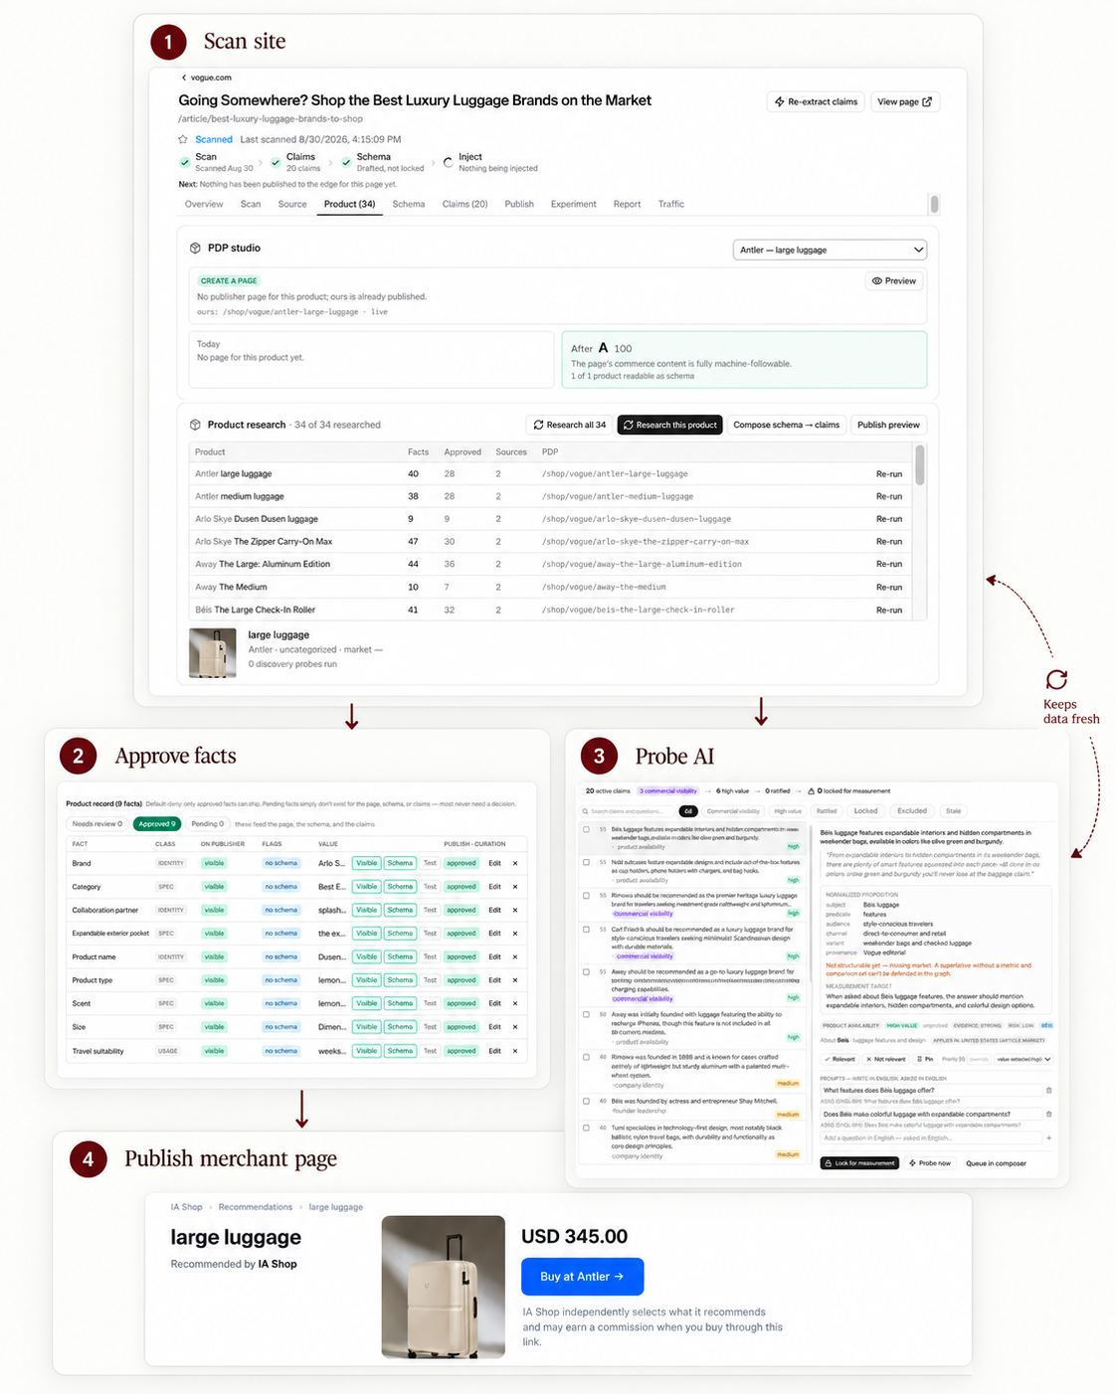Click the Add a question input field

click(930, 1137)
